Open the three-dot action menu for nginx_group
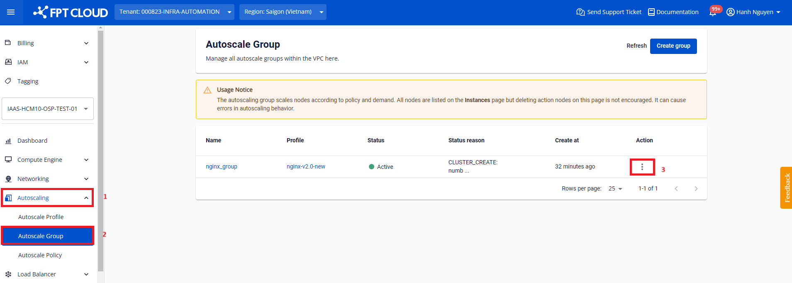Viewport: 792px width, 283px height. point(642,167)
